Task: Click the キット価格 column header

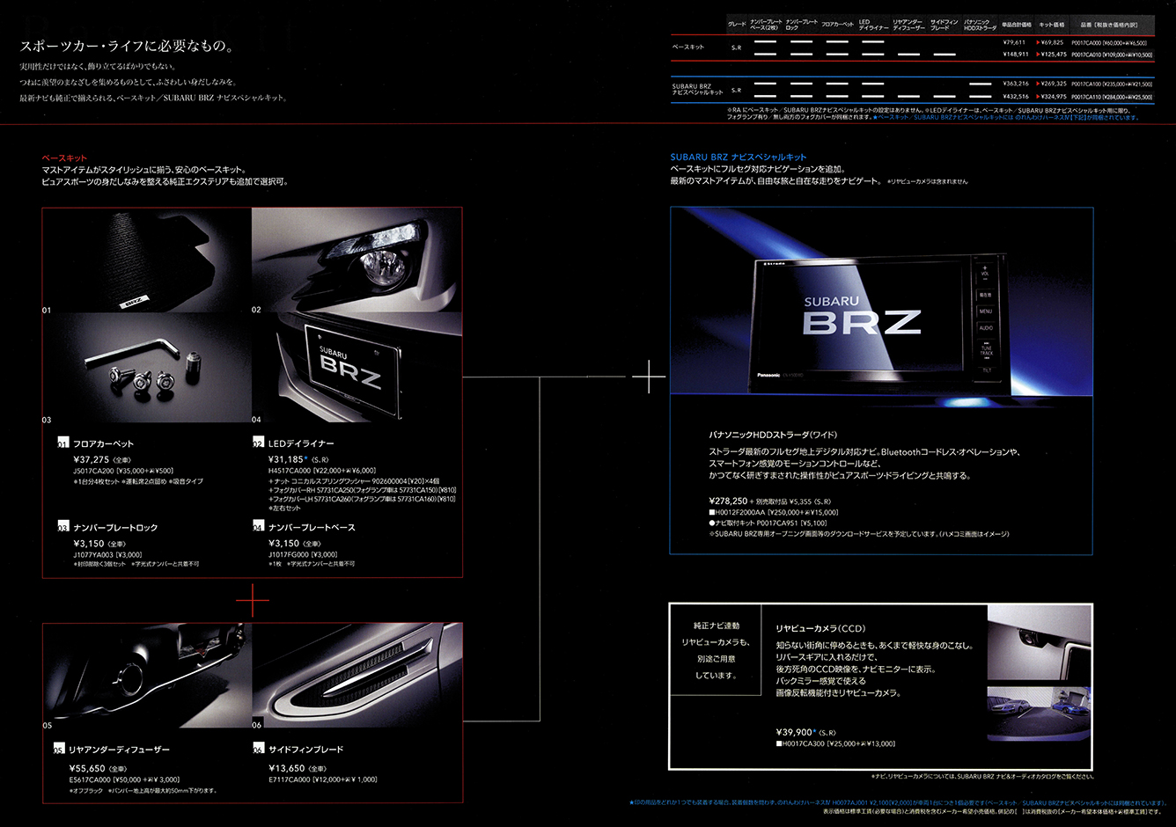Action: [1051, 25]
